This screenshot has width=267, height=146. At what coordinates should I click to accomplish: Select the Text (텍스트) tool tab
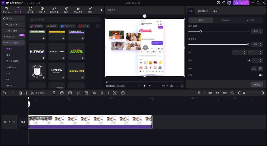coord(18,10)
